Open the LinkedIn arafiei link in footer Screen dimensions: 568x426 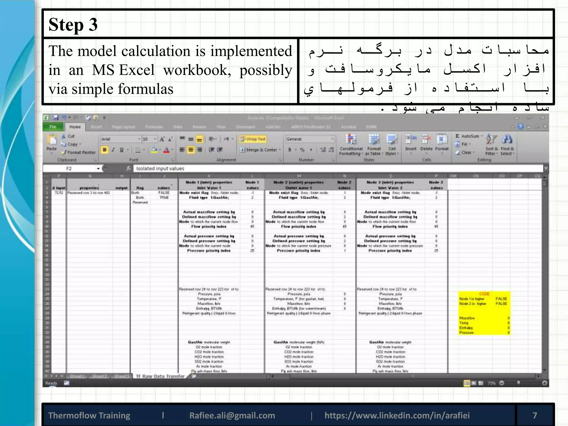pos(397,415)
